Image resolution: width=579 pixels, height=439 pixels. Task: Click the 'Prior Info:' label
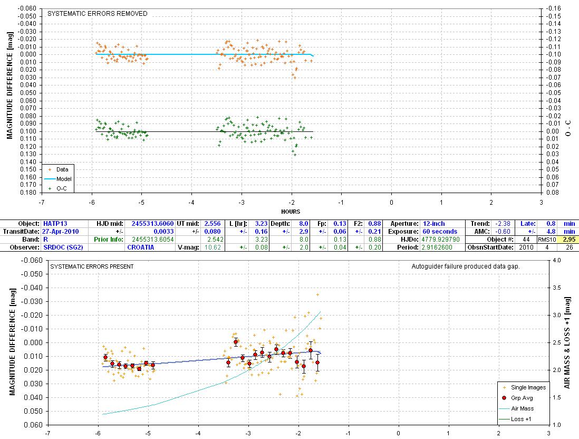click(x=108, y=240)
